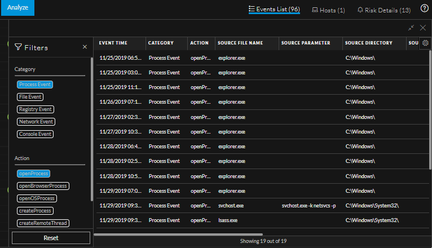Sort by SOURCE DIRECTORY column header
This screenshot has width=432, height=248.
369,43
